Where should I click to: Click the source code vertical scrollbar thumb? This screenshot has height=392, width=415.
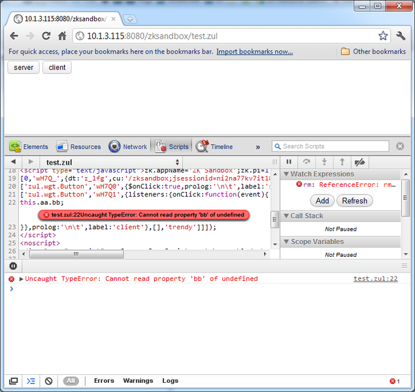(274, 220)
